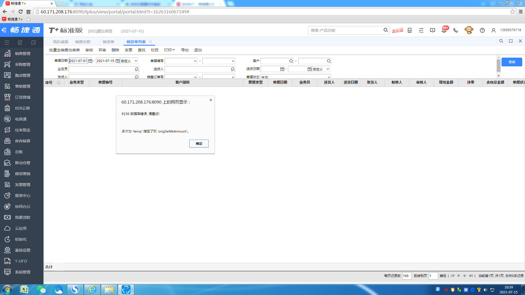Click the filter panel vertical scrollbar
Viewport: 525px width, 295px height.
click(x=498, y=66)
